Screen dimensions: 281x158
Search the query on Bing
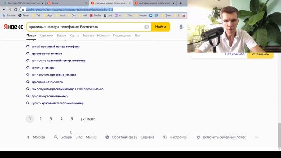[x=79, y=137]
